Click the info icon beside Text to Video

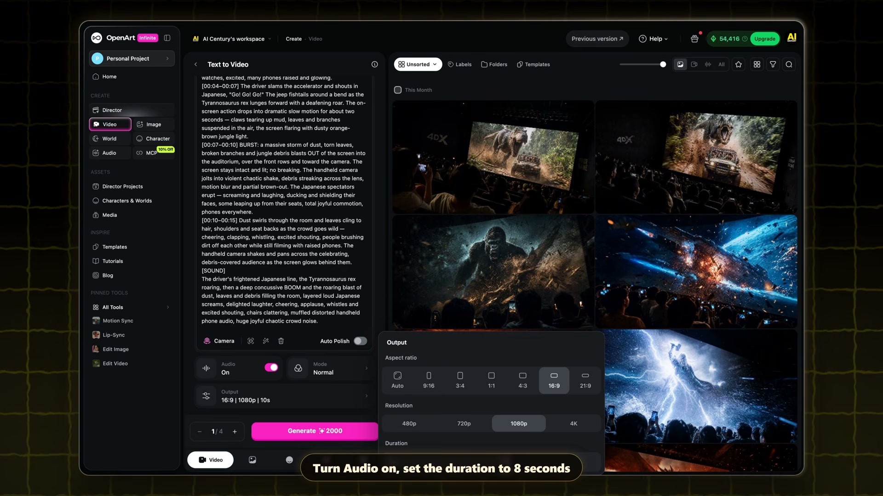tap(375, 64)
